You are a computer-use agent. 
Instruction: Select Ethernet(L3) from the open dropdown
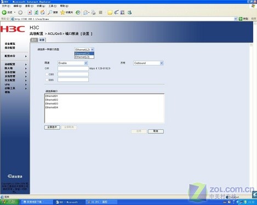(x=84, y=57)
